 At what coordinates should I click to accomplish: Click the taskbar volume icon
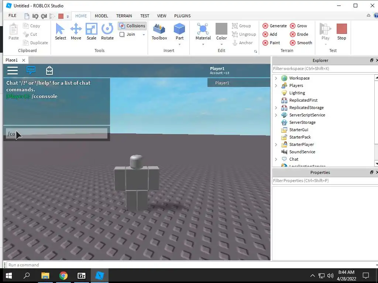330,276
